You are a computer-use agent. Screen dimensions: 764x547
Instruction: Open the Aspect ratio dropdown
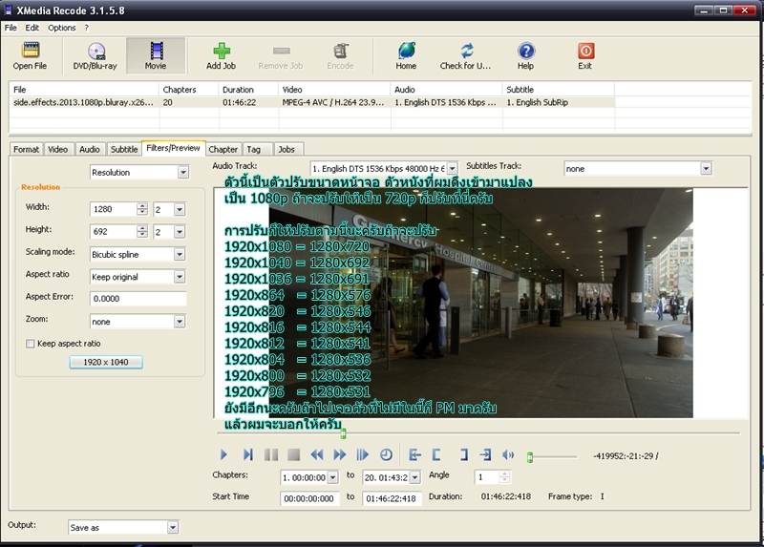point(179,277)
